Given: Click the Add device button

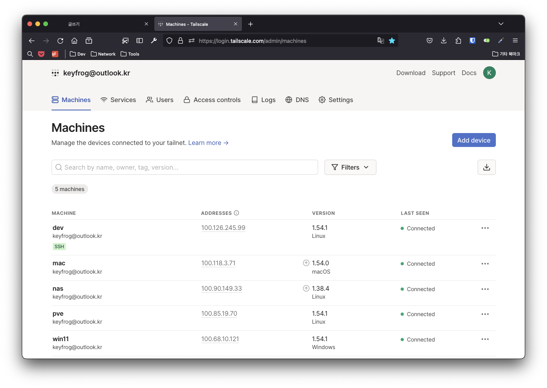Looking at the screenshot, I should point(474,140).
